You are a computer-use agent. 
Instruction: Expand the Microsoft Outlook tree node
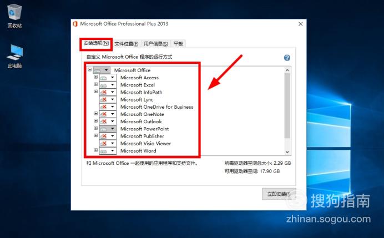(96, 121)
